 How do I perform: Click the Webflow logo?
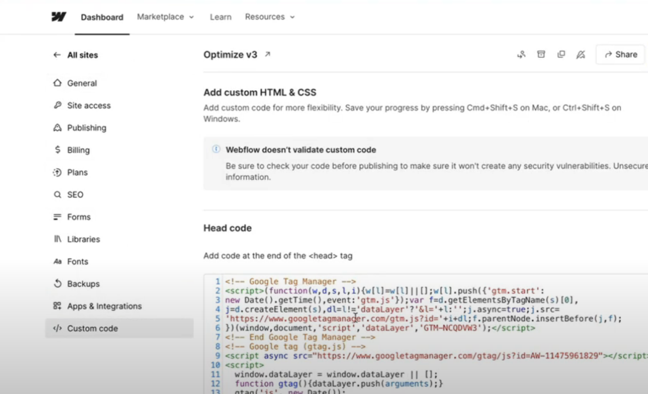[x=59, y=17]
